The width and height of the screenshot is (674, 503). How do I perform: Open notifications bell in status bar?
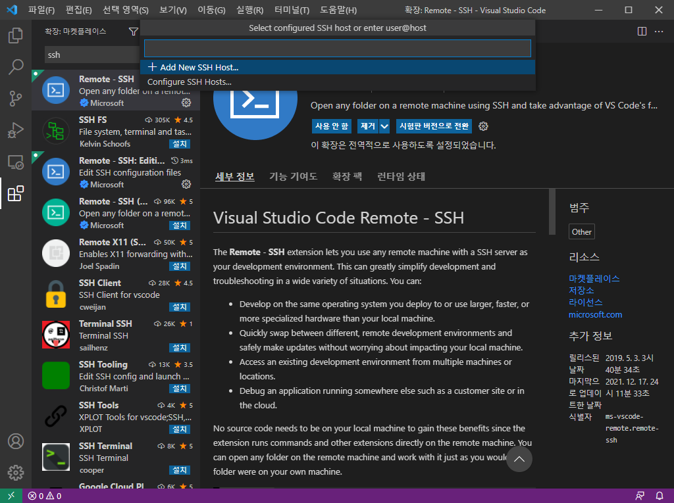point(660,496)
